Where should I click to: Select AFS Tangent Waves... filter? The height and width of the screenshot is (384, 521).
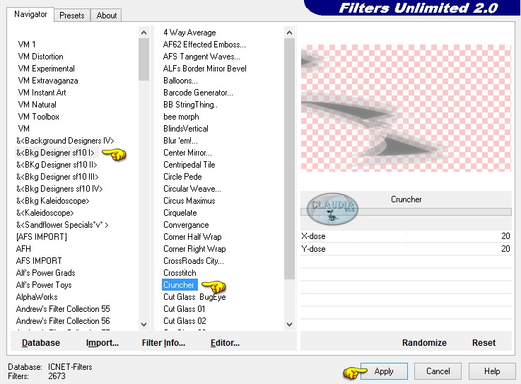201,57
